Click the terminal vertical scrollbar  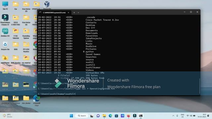(199, 86)
